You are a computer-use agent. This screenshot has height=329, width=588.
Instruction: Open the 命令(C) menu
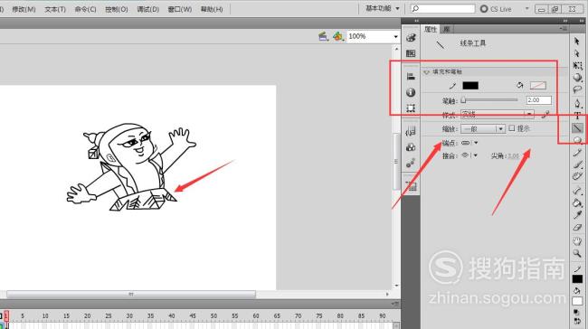click(x=86, y=9)
